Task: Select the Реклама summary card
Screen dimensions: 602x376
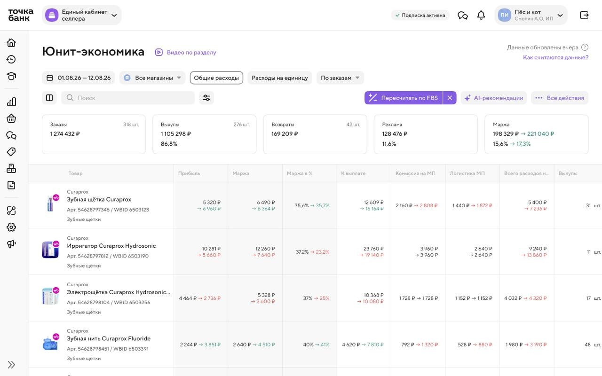Action: pos(426,134)
